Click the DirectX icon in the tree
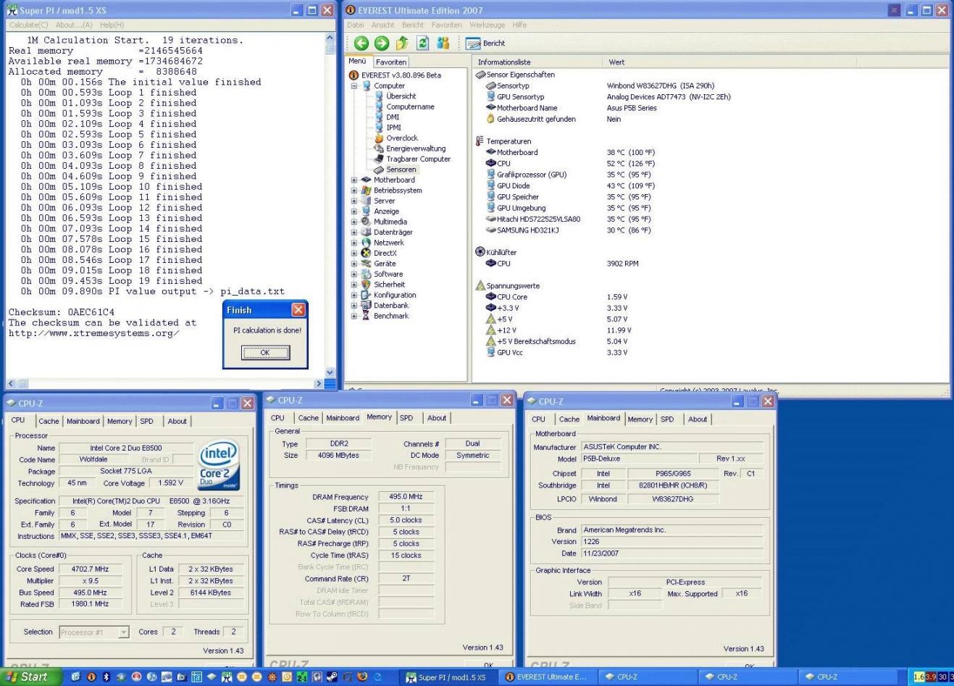Screen dimensions: 954x686 (x=366, y=253)
